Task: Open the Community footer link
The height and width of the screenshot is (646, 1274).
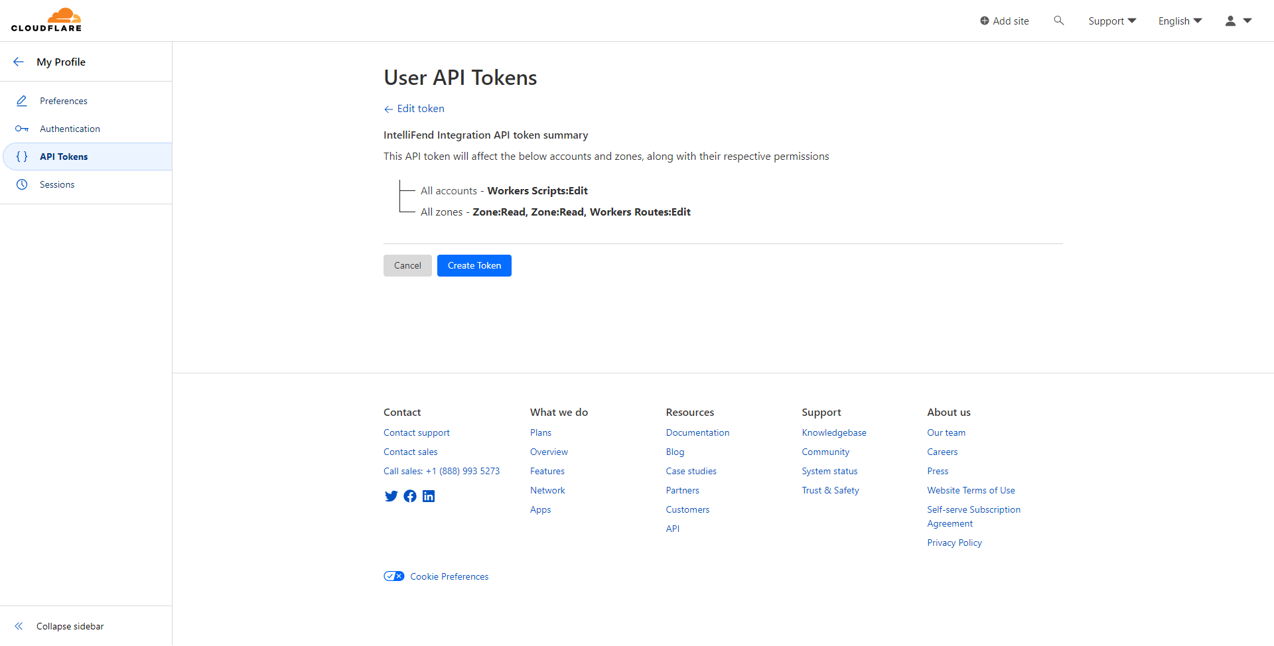Action: click(825, 452)
